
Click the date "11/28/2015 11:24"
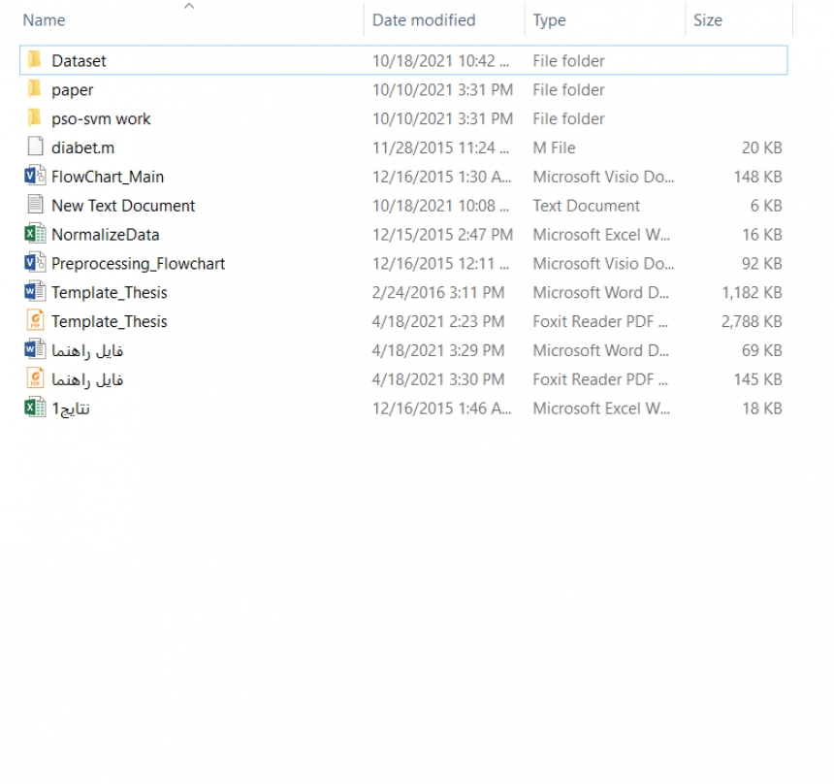[x=441, y=147]
